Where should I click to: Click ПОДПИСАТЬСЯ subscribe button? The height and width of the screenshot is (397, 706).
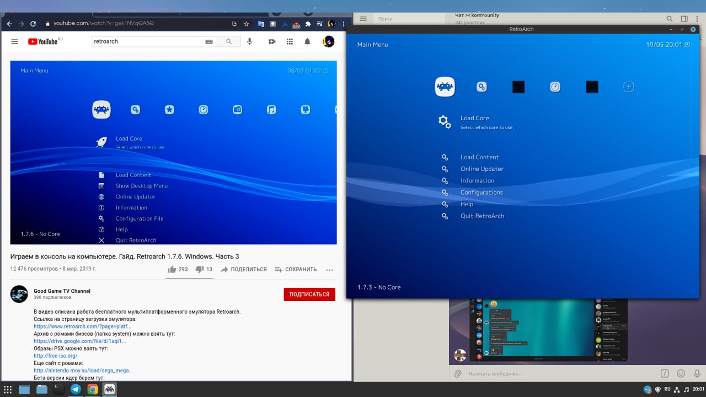[309, 294]
